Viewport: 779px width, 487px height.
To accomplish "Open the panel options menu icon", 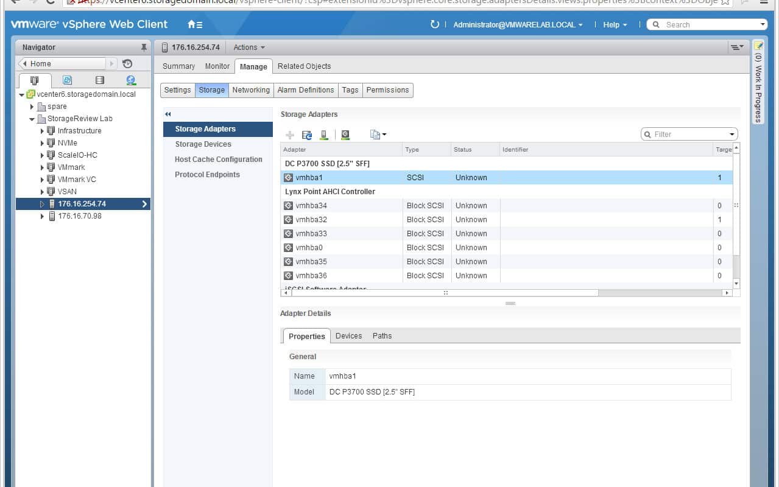I will point(736,47).
